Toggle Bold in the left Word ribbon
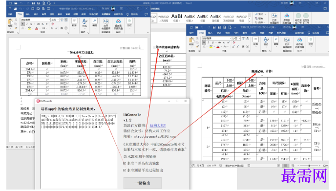Image resolution: width=336 pixels, height=191 pixels. click(23, 24)
